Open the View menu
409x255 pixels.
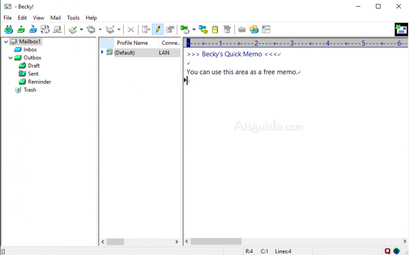38,18
